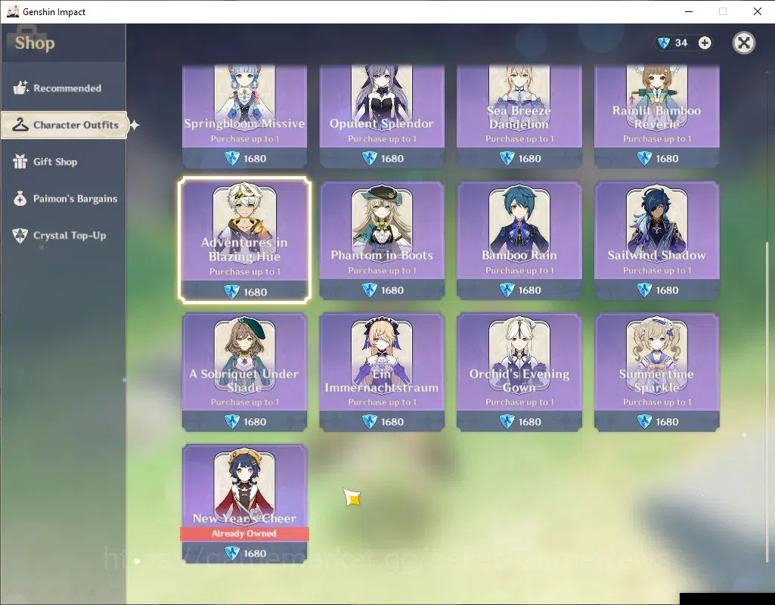Click the gift box icon

pyautogui.click(x=20, y=161)
